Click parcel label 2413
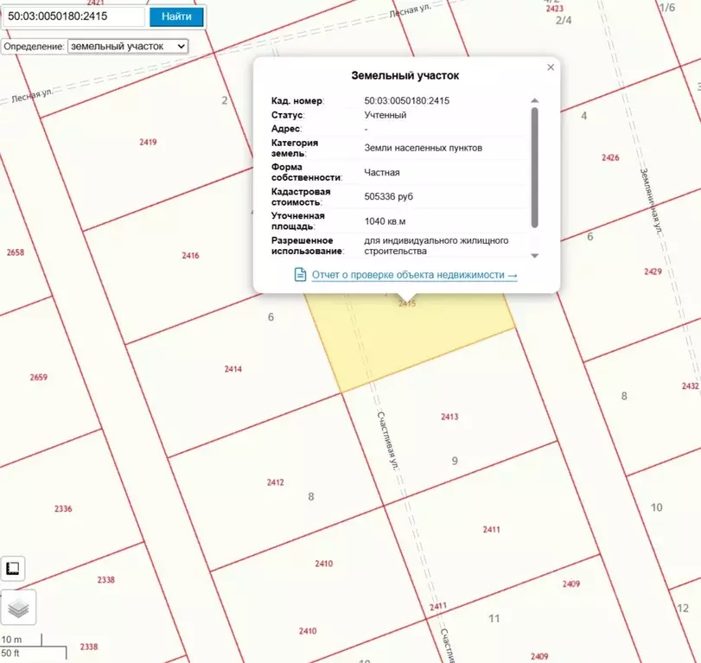The height and width of the screenshot is (663, 701). click(x=449, y=417)
